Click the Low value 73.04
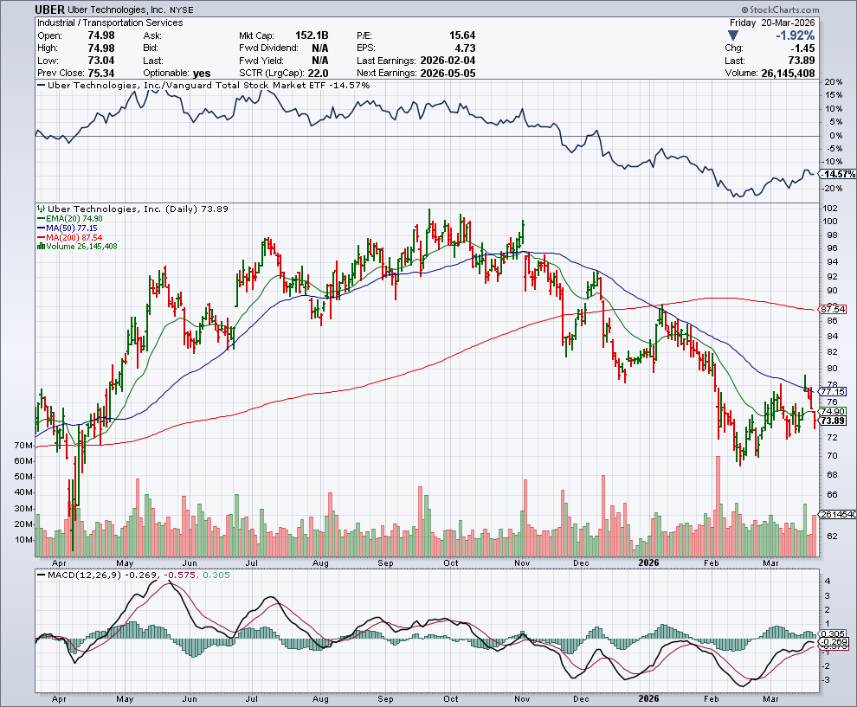The height and width of the screenshot is (707, 857). pyautogui.click(x=101, y=61)
